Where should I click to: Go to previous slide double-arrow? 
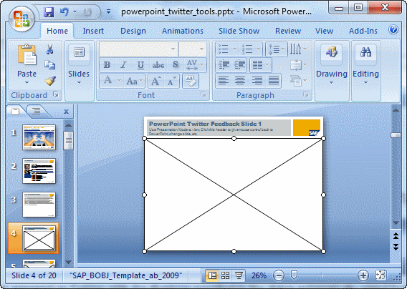(396, 236)
